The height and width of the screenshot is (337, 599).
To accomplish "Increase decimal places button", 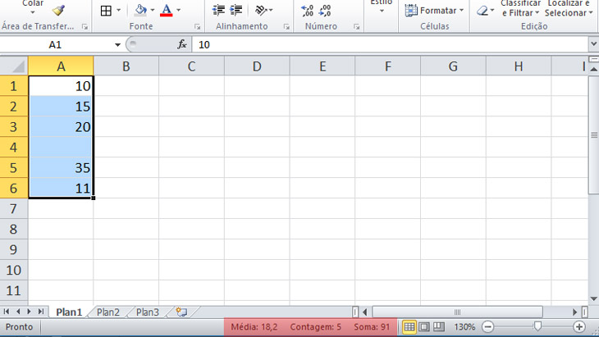I will point(308,11).
